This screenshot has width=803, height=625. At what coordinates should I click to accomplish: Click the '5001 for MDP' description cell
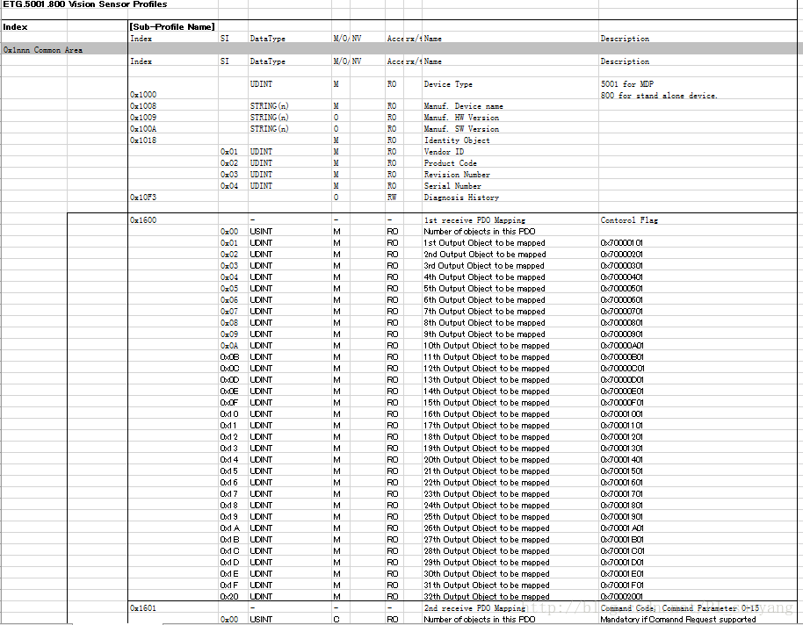tap(626, 84)
